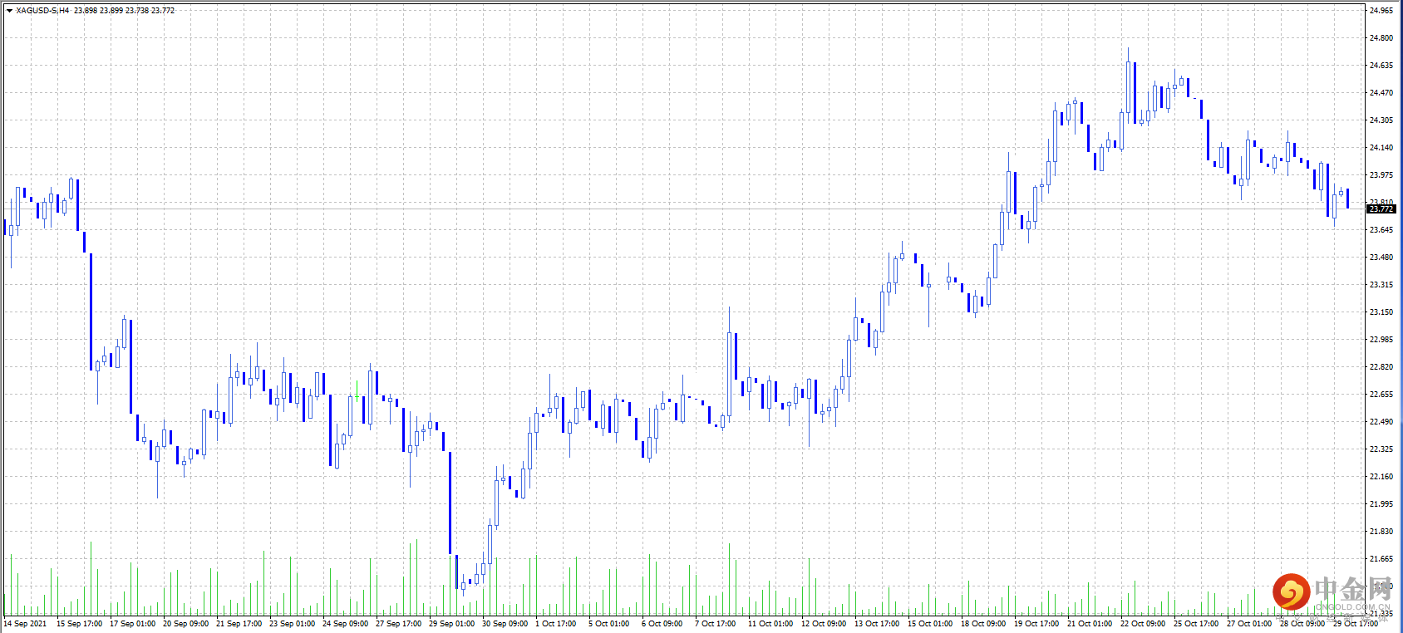
Task: Click the 23.975 price axis label
Action: (1381, 175)
